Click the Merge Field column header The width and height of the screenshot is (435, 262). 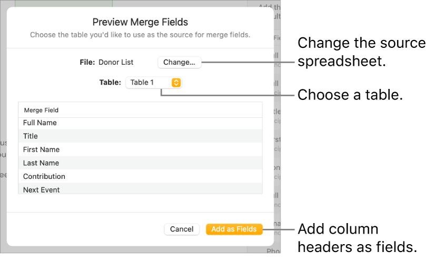point(41,110)
